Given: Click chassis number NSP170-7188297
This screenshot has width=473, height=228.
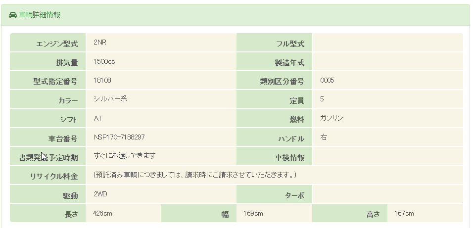Looking at the screenshot, I should pos(119,137).
